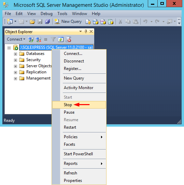This screenshot has width=184, height=185.
Task: Click the Open File folder icon
Action: (32, 22)
